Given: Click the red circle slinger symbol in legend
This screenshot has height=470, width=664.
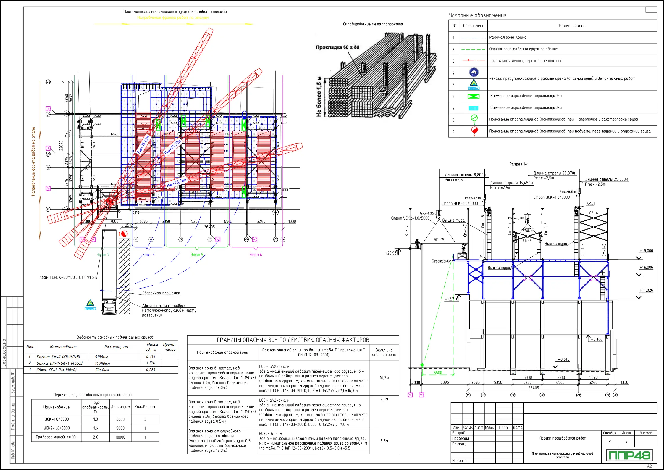Looking at the screenshot, I should coord(474,130).
